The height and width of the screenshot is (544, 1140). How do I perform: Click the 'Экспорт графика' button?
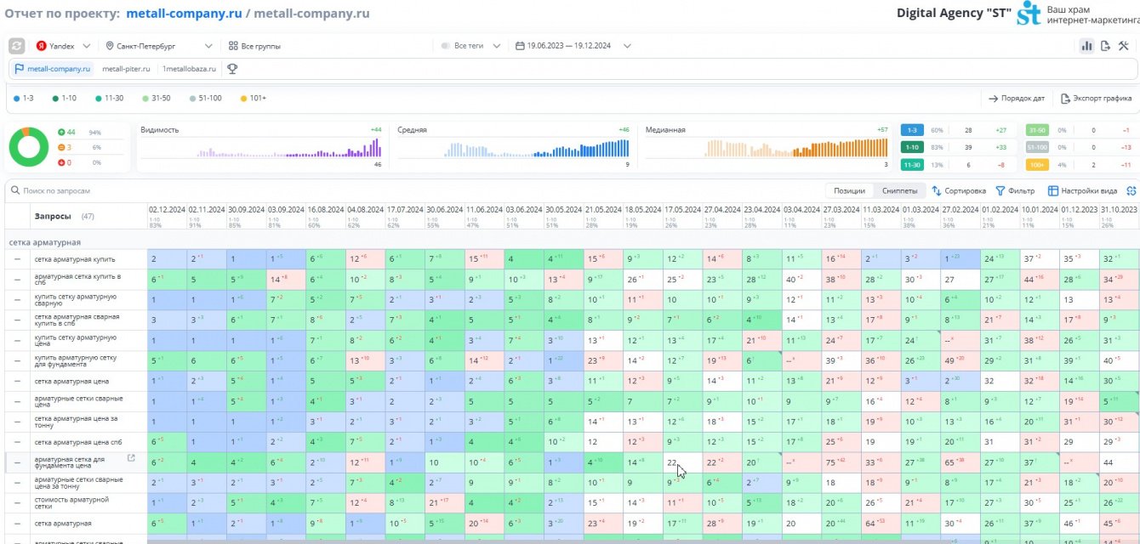[1096, 99]
